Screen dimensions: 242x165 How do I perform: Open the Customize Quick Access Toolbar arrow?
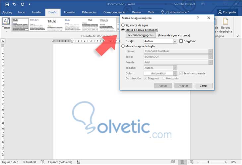30,4
